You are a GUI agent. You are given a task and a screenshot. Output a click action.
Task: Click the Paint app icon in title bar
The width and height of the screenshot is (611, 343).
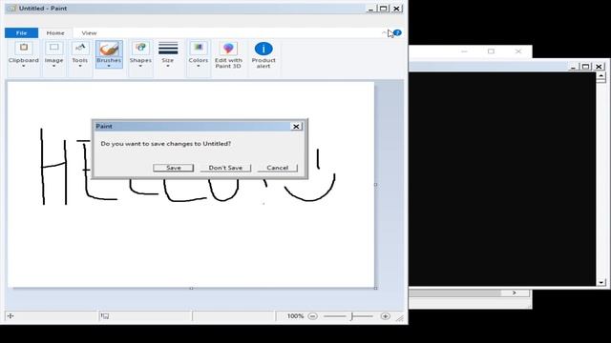11,9
